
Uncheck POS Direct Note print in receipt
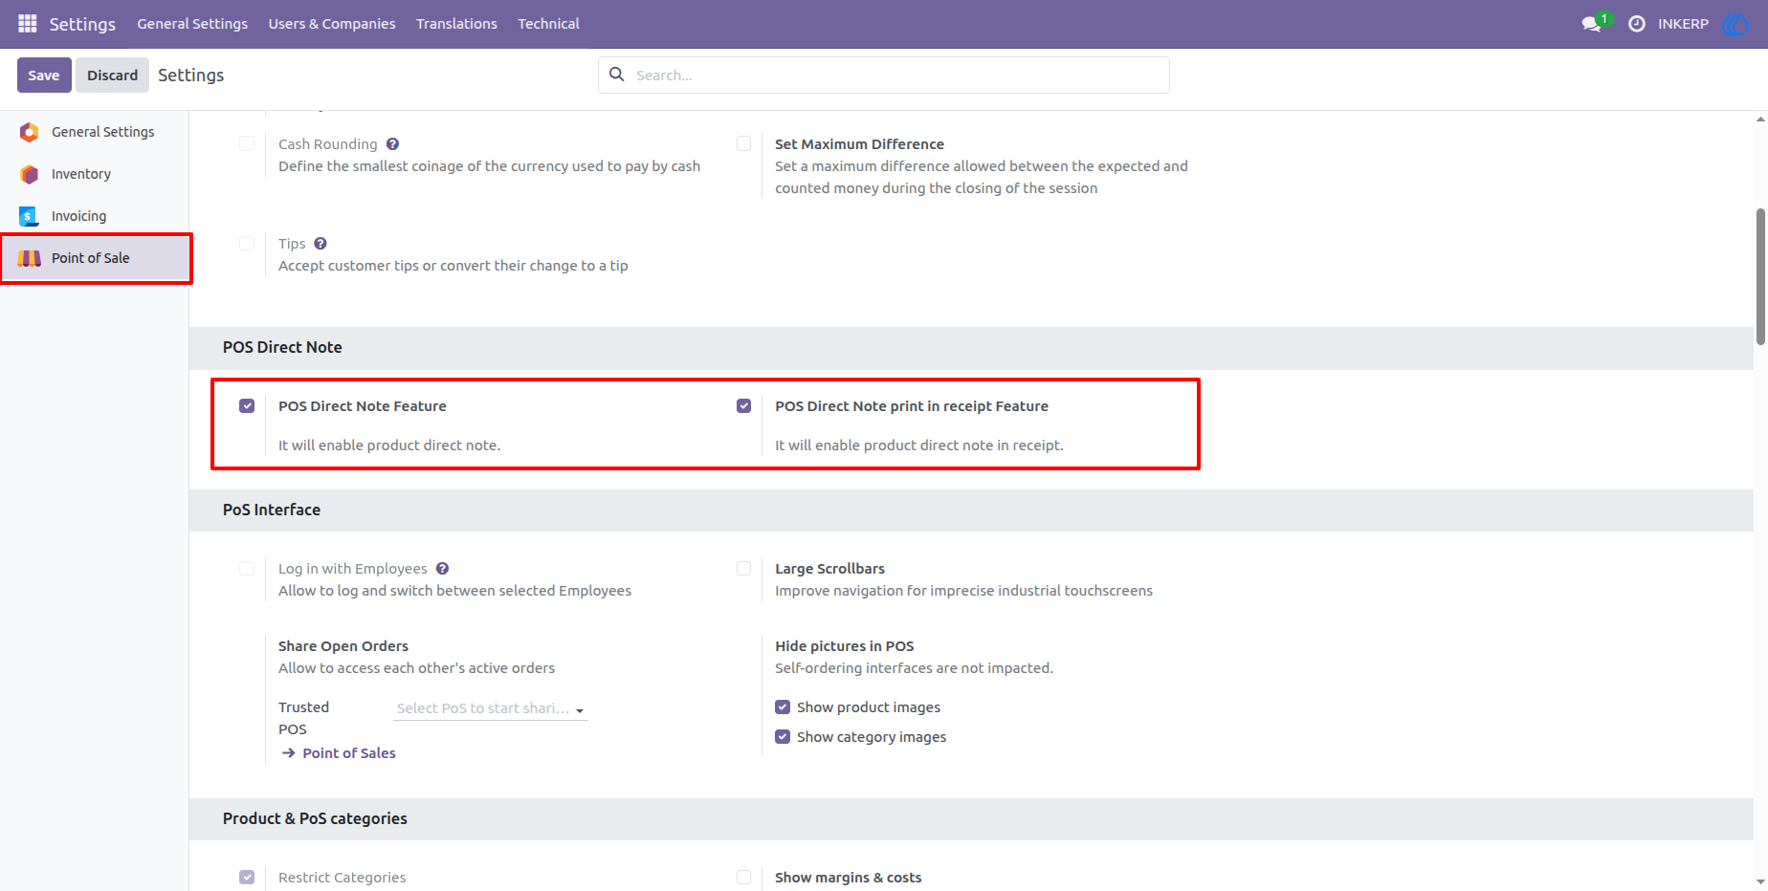tap(743, 406)
